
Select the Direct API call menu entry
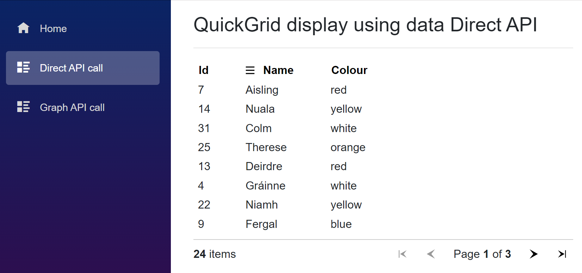[x=72, y=68]
